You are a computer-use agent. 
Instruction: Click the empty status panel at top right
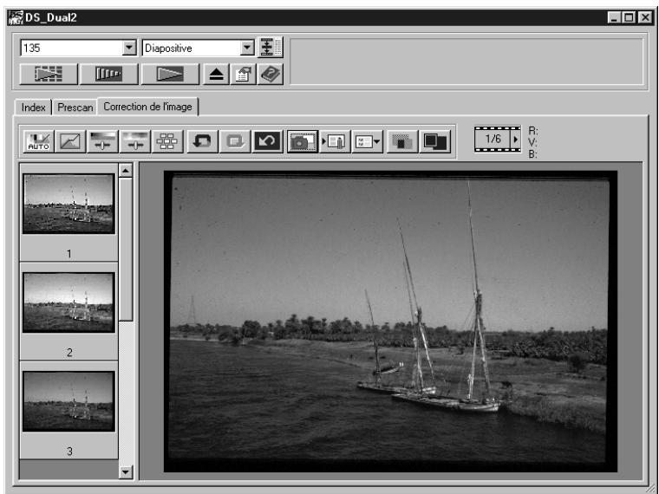pos(467,62)
